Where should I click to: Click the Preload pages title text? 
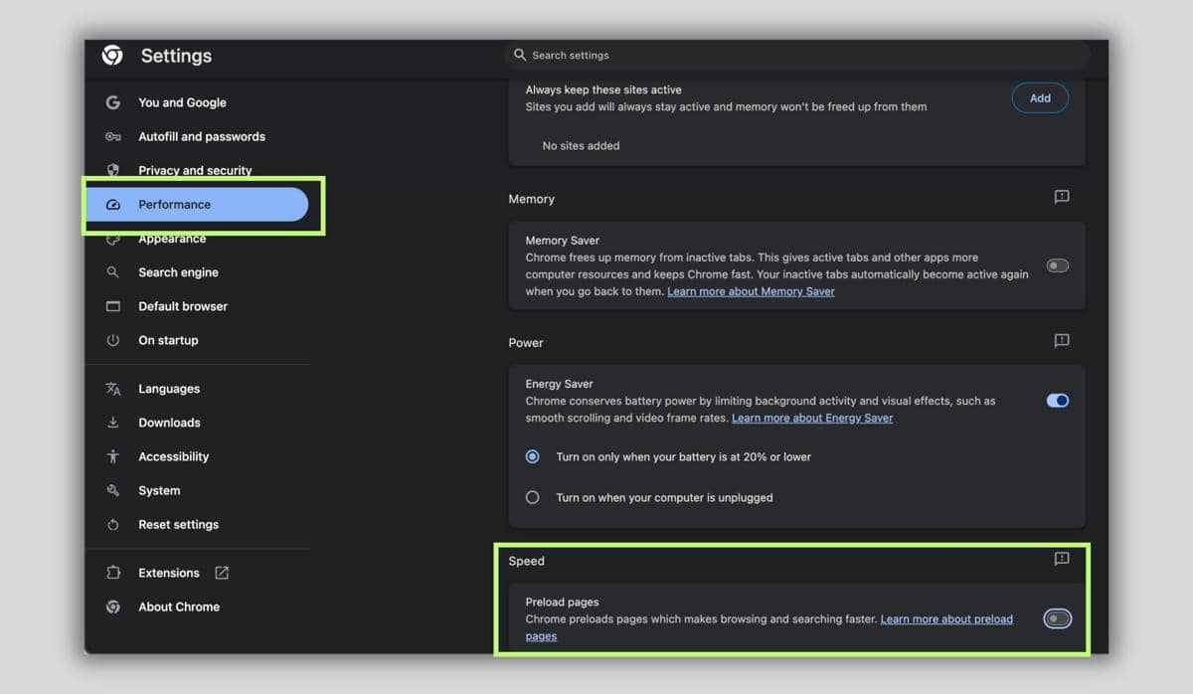click(x=562, y=602)
